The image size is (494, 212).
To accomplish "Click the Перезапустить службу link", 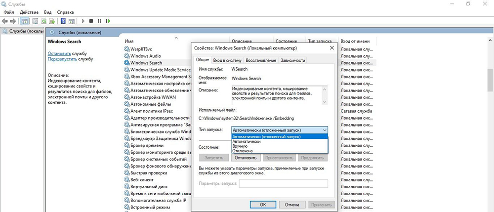I will [62, 59].
